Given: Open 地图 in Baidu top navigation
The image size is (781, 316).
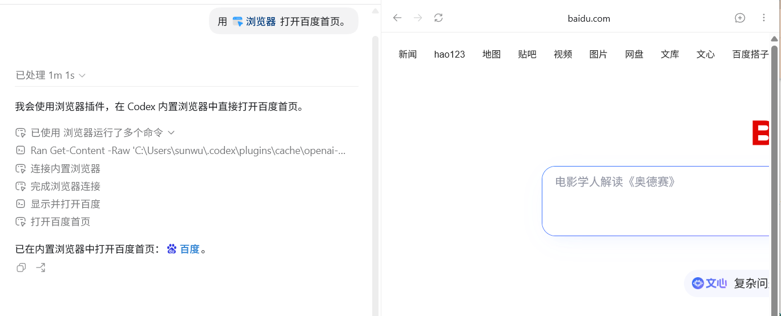Looking at the screenshot, I should click(x=492, y=54).
